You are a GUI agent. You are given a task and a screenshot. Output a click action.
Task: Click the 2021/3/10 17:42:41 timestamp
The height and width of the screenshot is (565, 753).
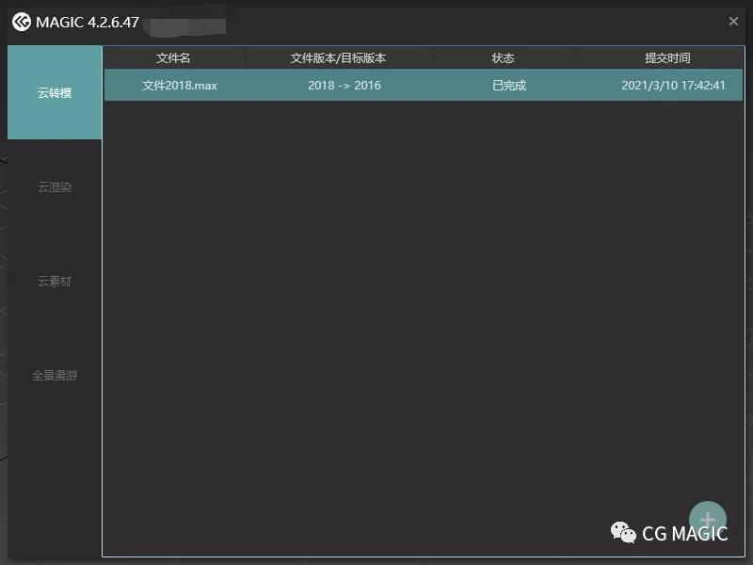pyautogui.click(x=673, y=86)
